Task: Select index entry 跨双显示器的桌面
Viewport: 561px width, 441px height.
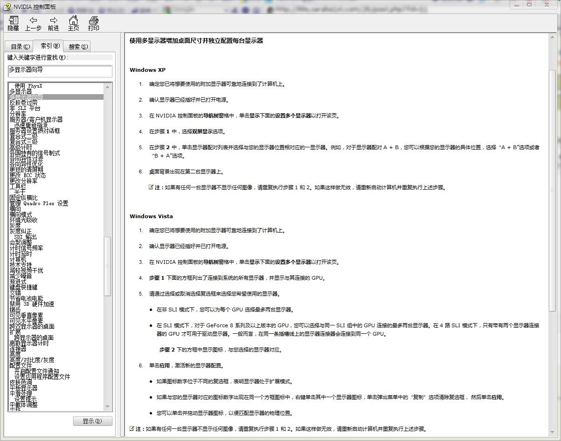Action: 32,327
